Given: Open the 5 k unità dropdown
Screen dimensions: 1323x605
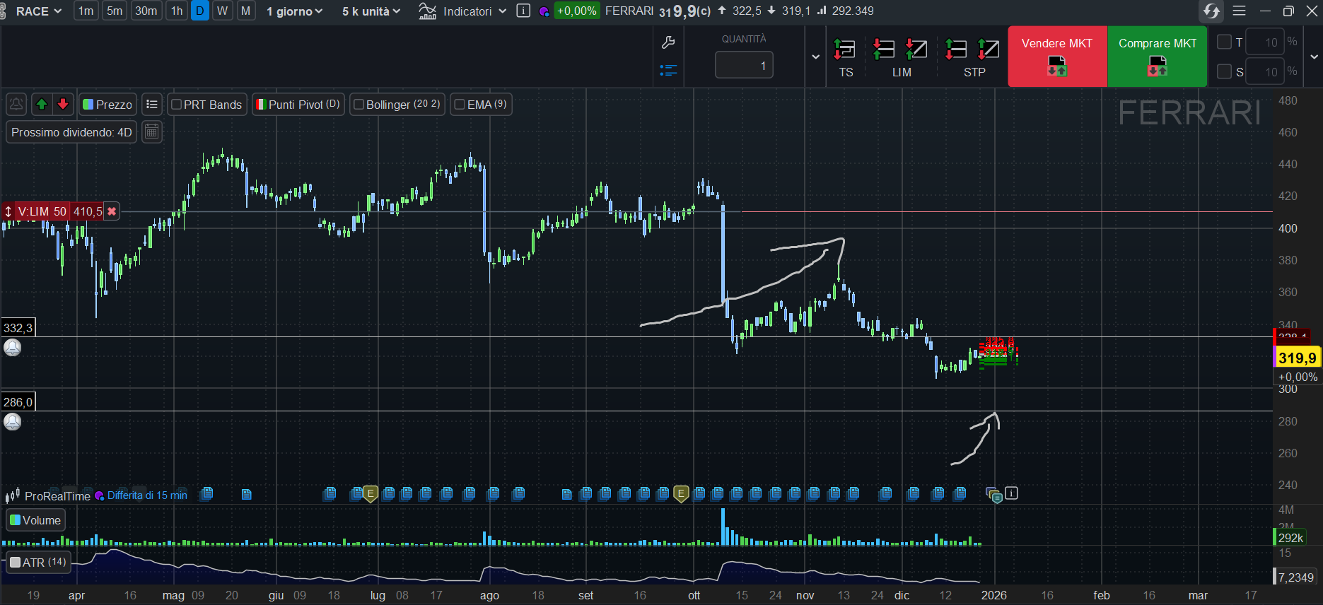Looking at the screenshot, I should tap(371, 11).
